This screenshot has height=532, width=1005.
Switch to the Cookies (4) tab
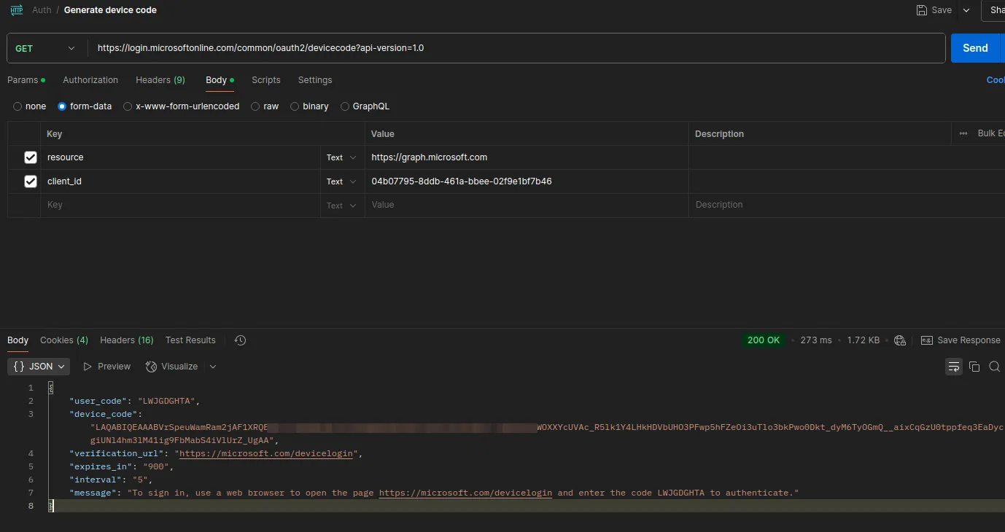[64, 340]
